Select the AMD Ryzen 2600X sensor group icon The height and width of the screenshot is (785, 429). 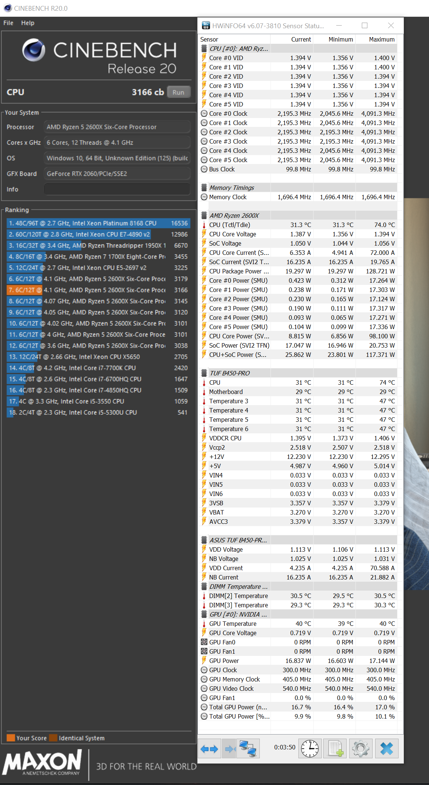point(204,216)
